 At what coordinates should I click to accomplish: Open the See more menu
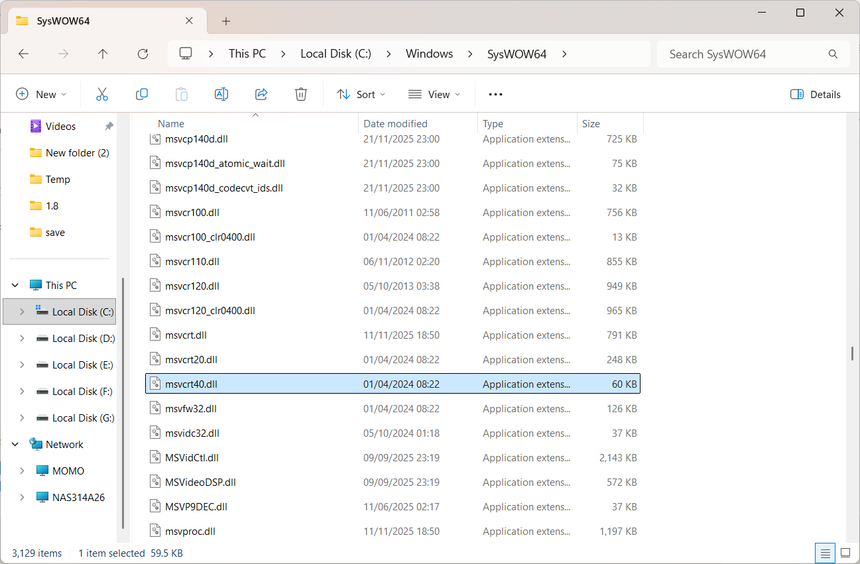tap(495, 94)
